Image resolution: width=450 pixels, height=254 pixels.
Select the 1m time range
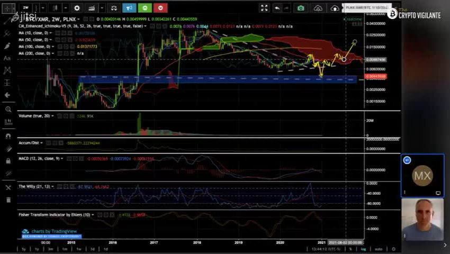coord(65,249)
